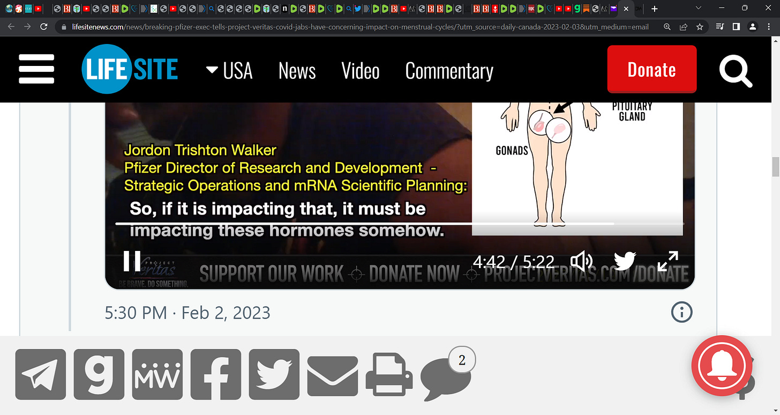View site information lock icon
The height and width of the screenshot is (415, 780).
coord(64,27)
